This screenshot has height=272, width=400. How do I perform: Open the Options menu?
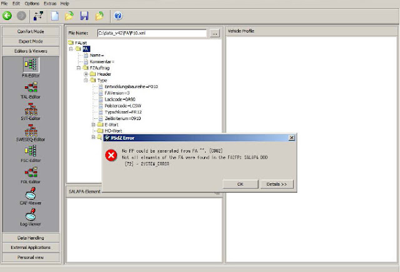pyautogui.click(x=32, y=4)
